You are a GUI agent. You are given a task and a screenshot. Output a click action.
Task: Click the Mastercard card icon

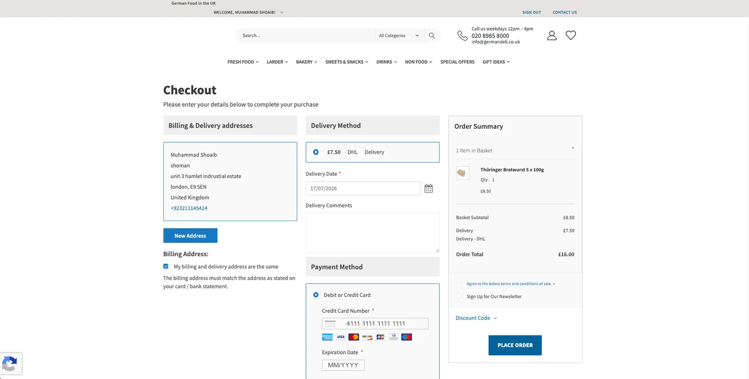click(354, 337)
